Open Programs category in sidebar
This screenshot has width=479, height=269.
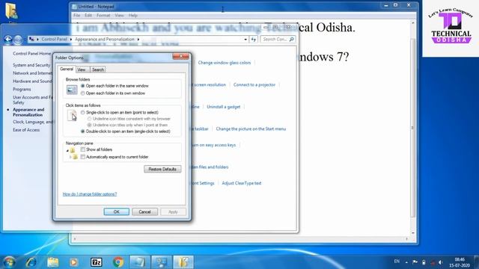22,90
